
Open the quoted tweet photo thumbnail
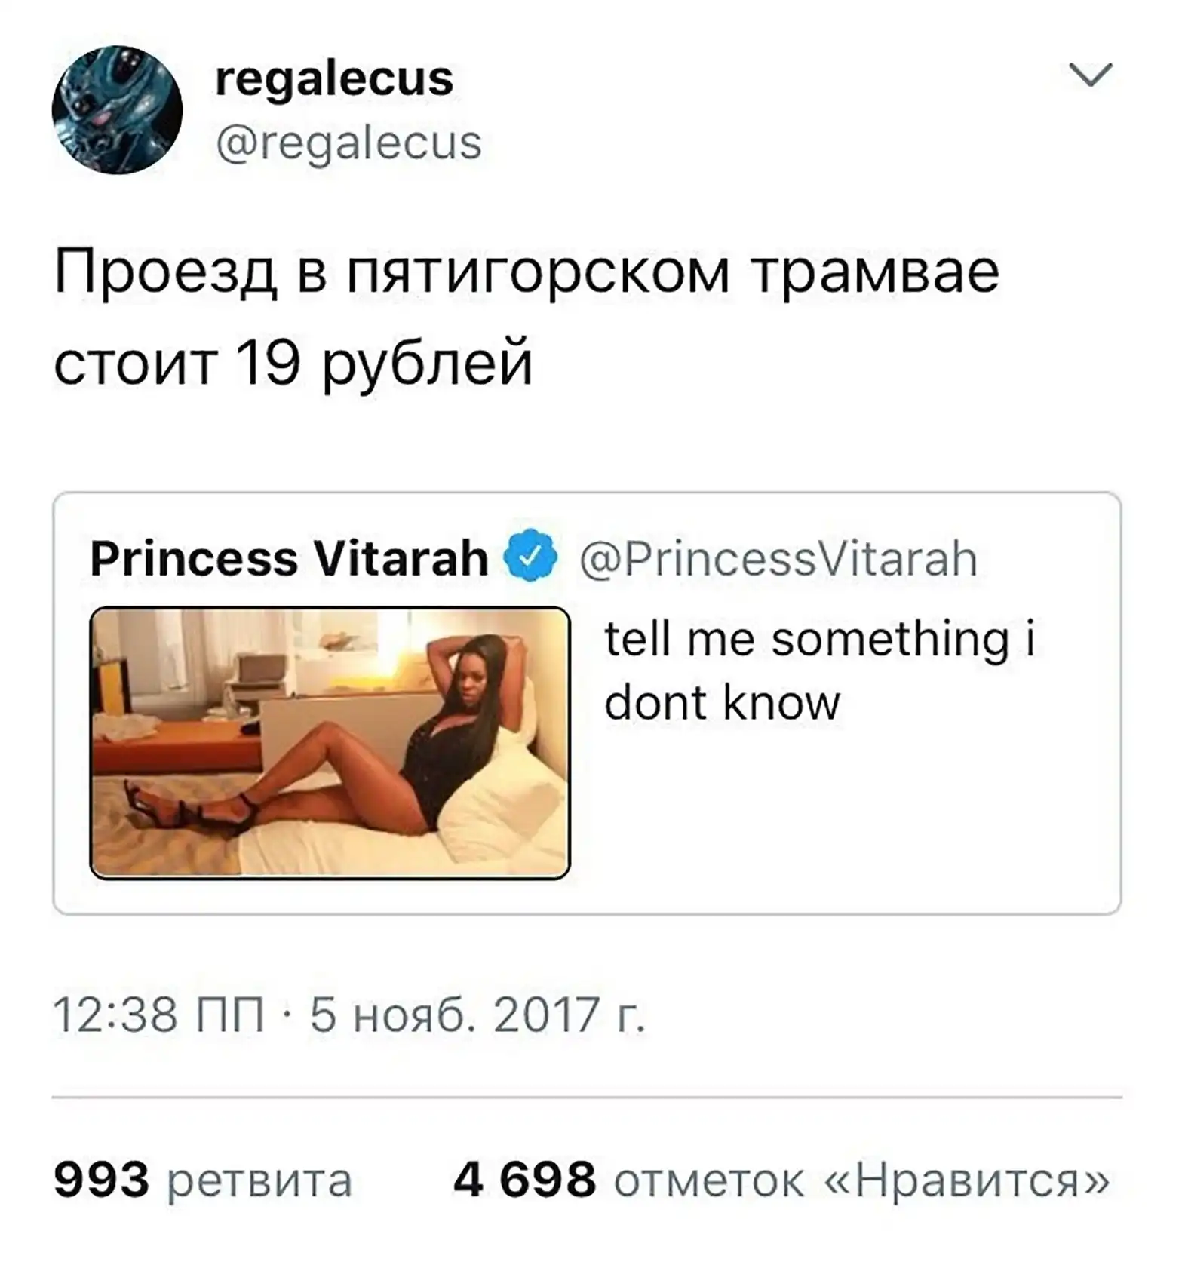(x=330, y=743)
